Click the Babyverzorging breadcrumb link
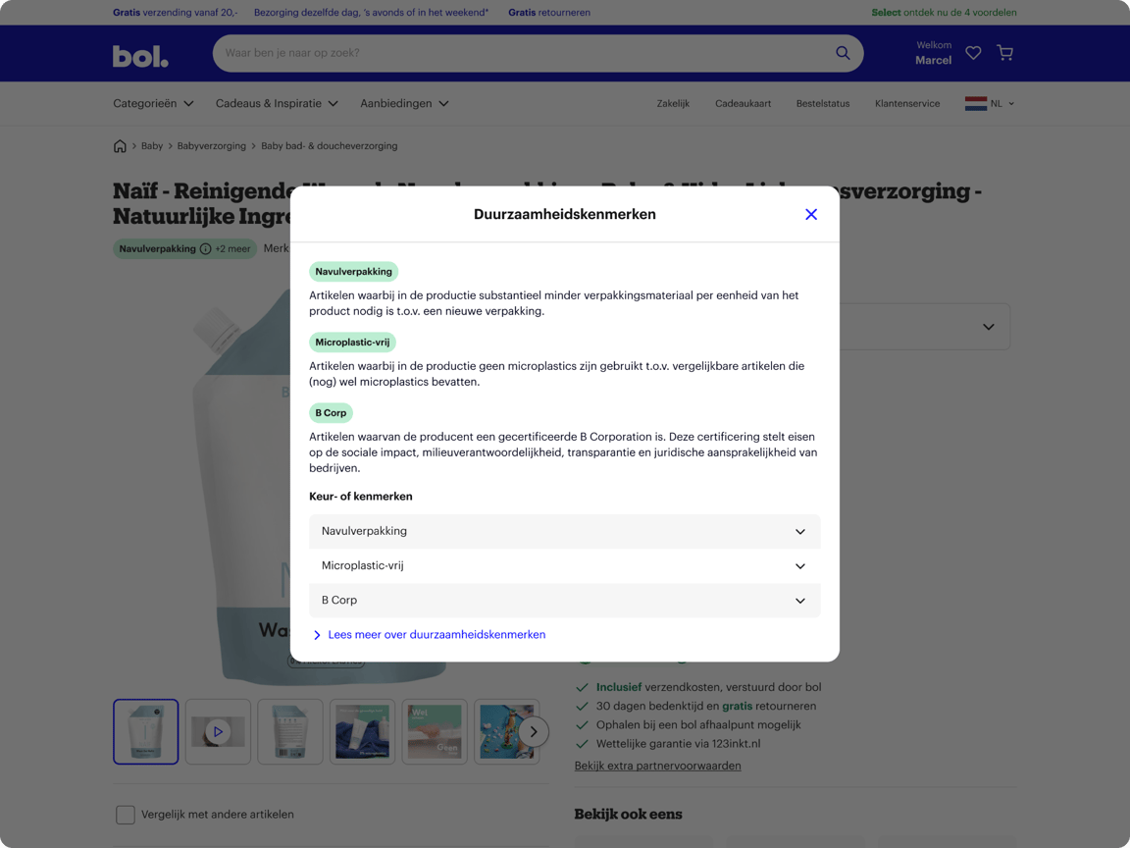This screenshot has height=848, width=1130. [211, 145]
